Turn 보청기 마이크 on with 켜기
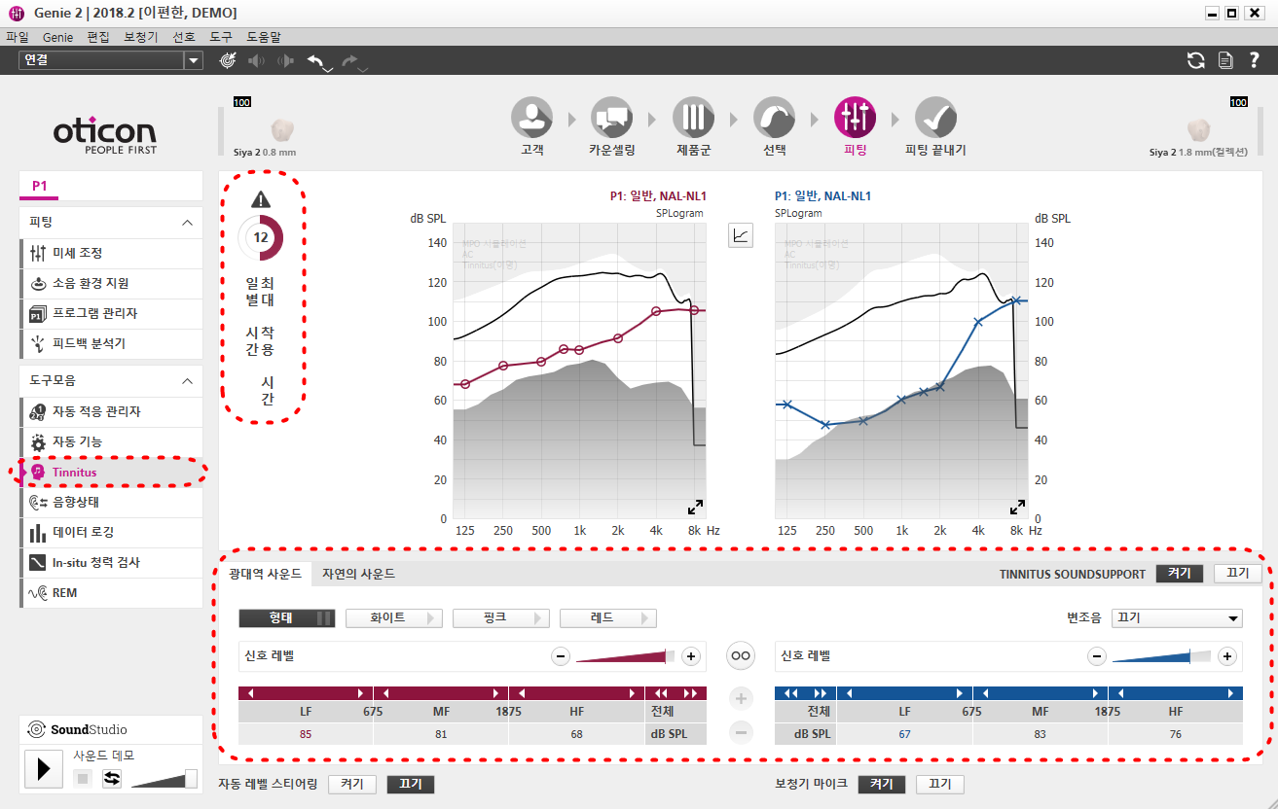Screen dimensions: 1278x809 pyautogui.click(x=882, y=785)
